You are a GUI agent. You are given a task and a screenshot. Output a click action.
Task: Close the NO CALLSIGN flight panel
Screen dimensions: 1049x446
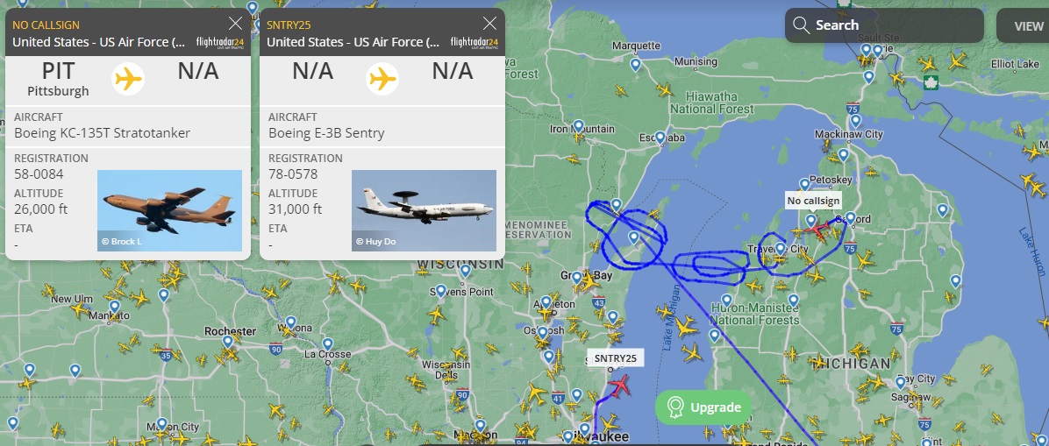coord(235,24)
